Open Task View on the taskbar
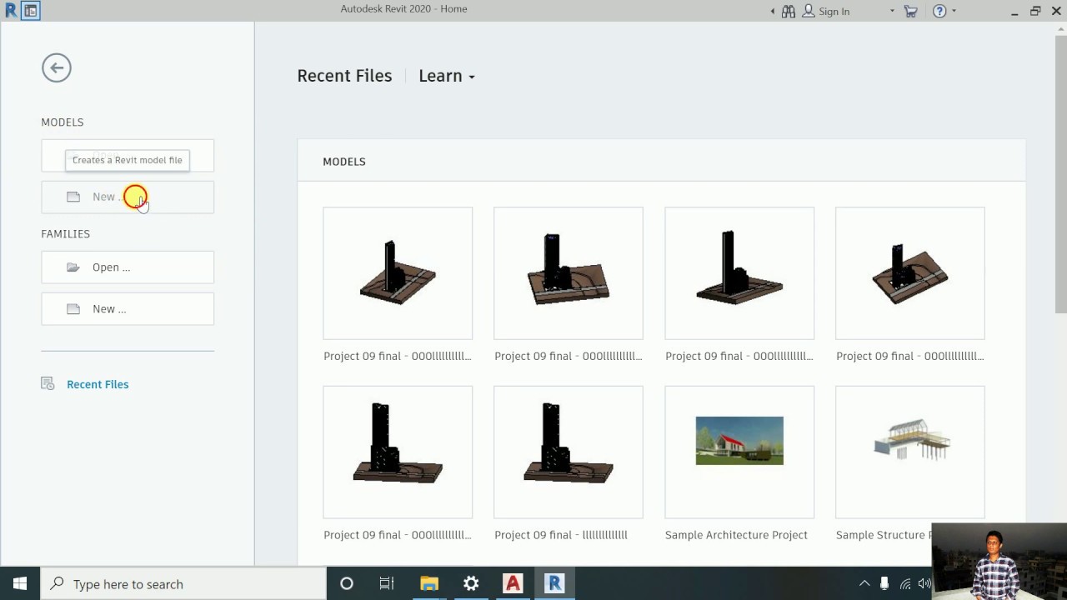This screenshot has width=1067, height=600. tap(387, 584)
